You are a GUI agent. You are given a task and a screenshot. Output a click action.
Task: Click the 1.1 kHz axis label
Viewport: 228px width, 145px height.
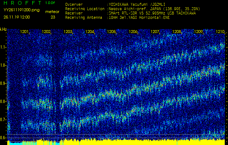click(x=3, y=47)
